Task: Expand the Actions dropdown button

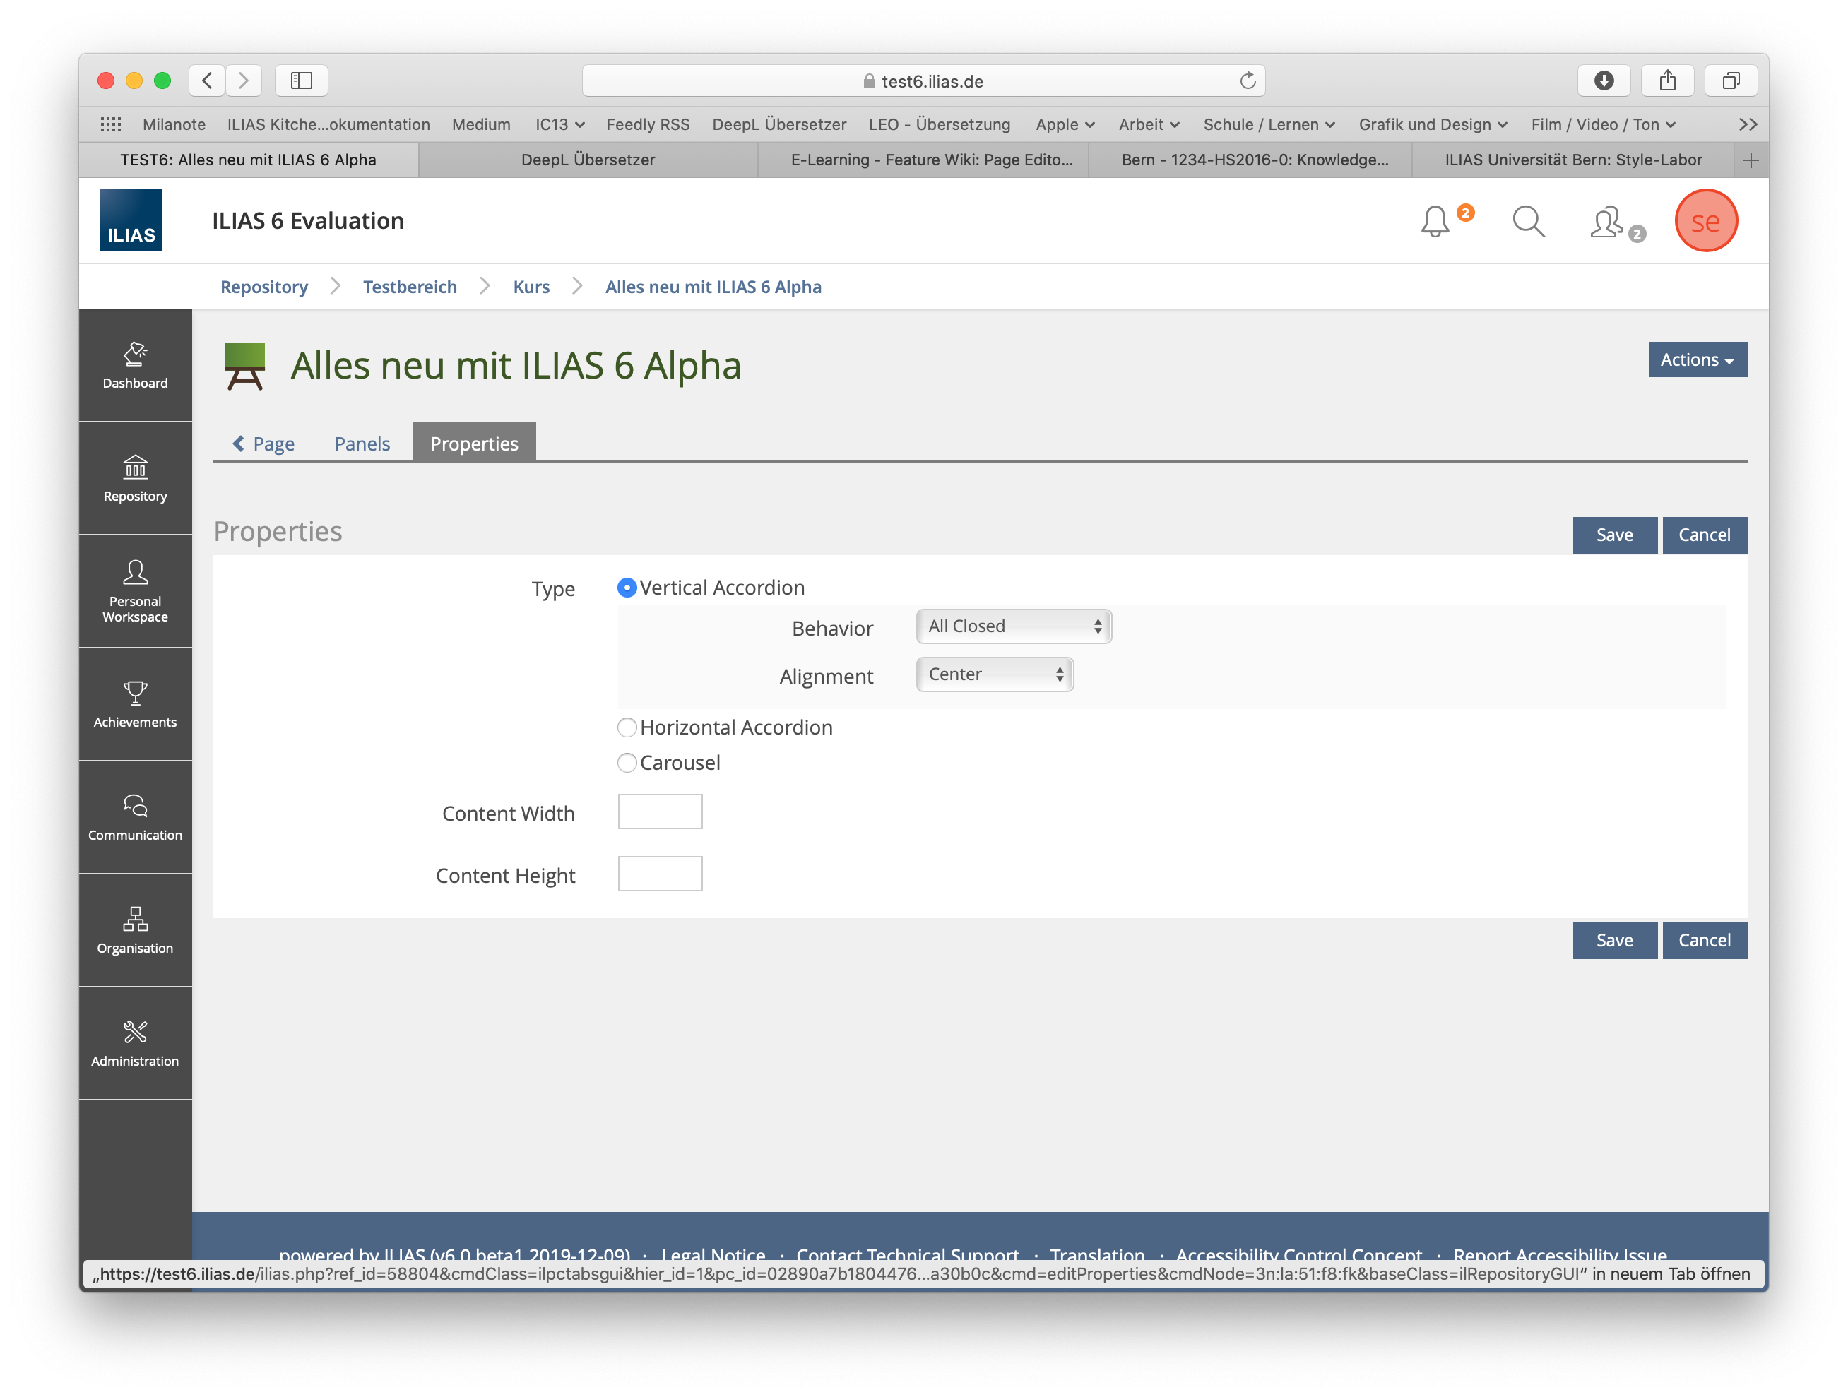Action: click(x=1697, y=360)
